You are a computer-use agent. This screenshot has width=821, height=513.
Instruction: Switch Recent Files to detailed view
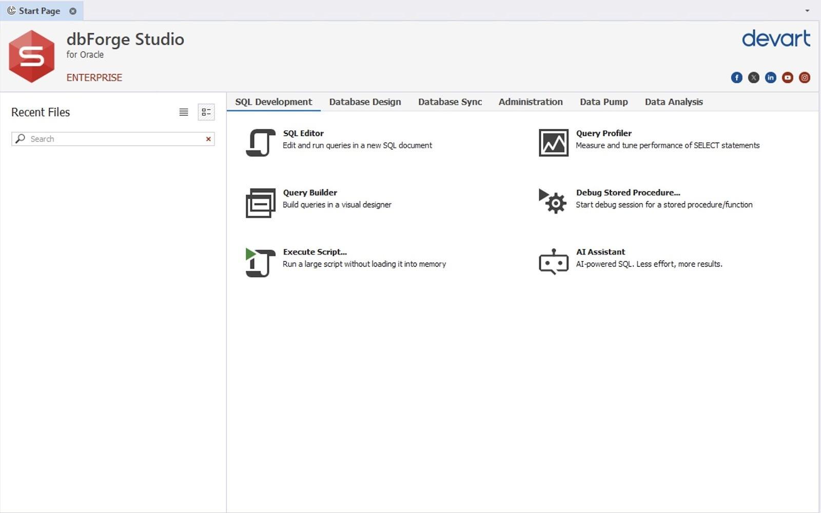coord(206,112)
